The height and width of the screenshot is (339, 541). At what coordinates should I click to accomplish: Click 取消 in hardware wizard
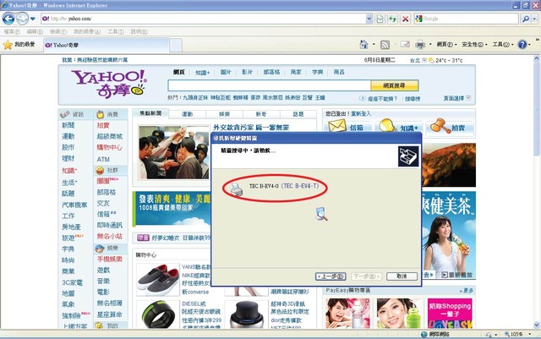tap(402, 276)
